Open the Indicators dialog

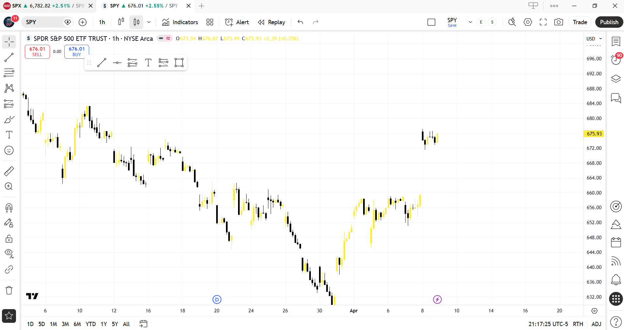pos(180,22)
